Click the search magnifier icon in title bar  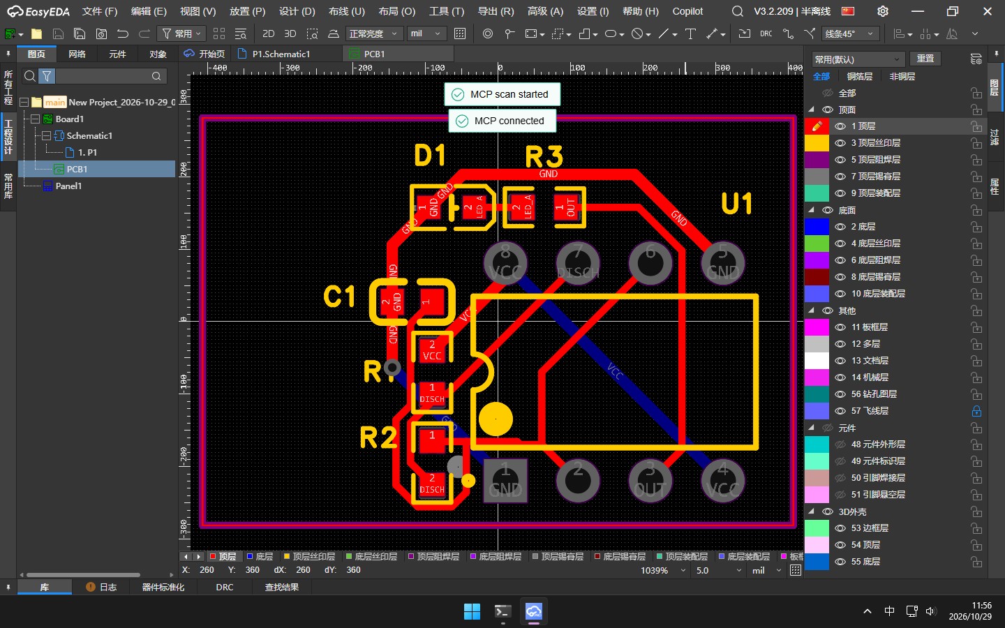(737, 11)
